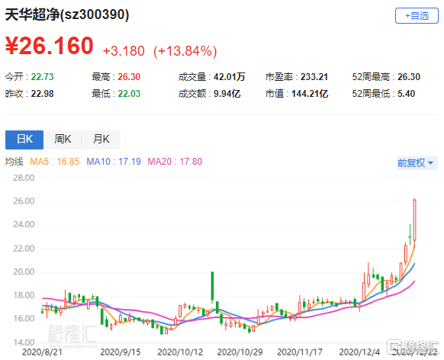Click the 26.00 price axis label
444x360 pixels.
(24, 201)
